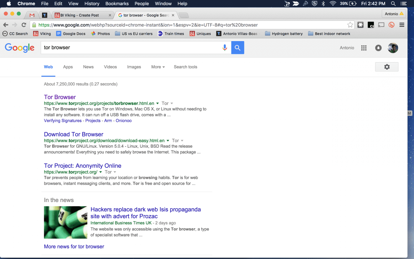This screenshot has width=414, height=259.
Task: Click the Google search input field
Action: 131,48
